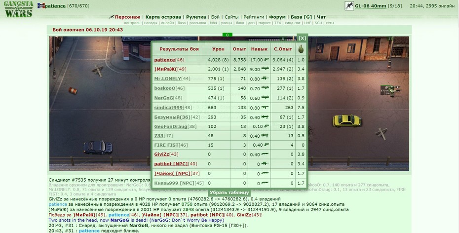459x233 pixels.
Task: Open Князь999 [NPC][45] link in table
Action: 179,183
